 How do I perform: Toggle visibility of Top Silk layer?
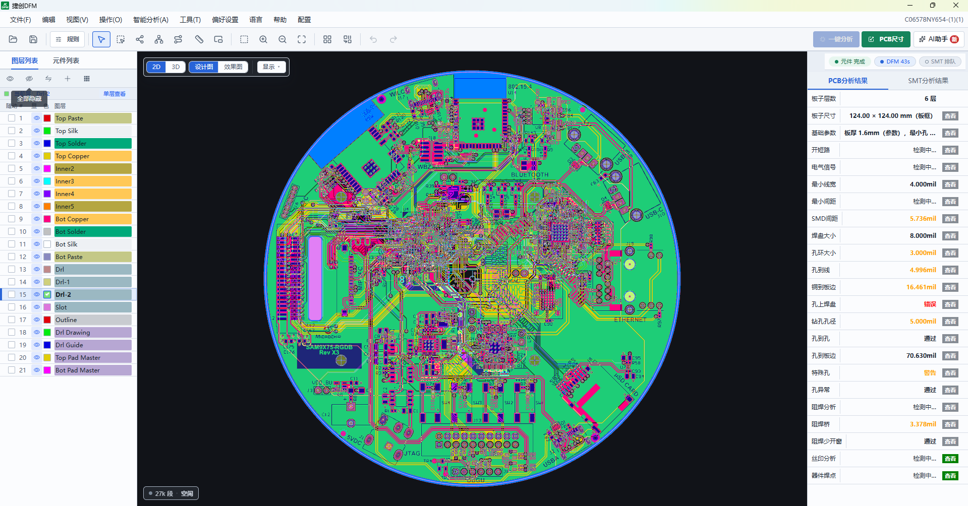[37, 131]
